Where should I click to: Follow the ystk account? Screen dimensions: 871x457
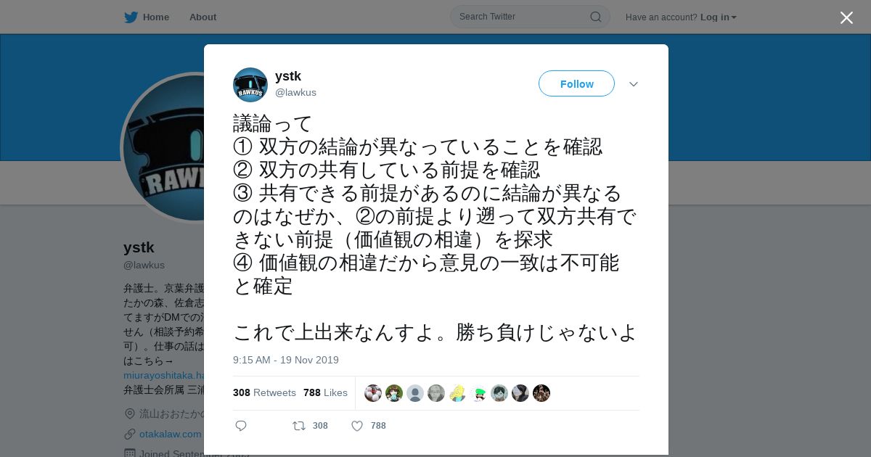[x=576, y=83]
